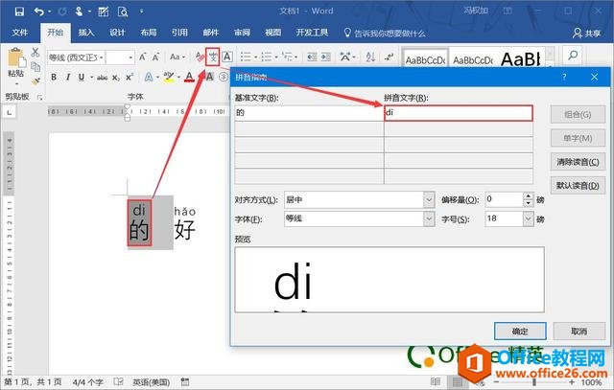614x390 pixels.
Task: Switch to the 视图 ribbon tab
Action: point(273,32)
